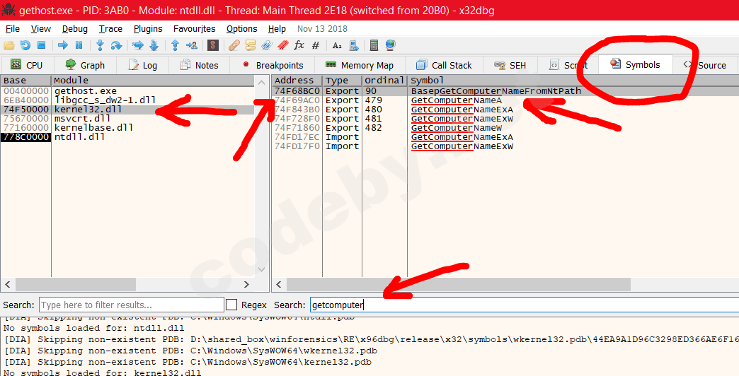This screenshot has height=376, width=739.
Task: Switch to the Call Stack tab
Action: (444, 65)
